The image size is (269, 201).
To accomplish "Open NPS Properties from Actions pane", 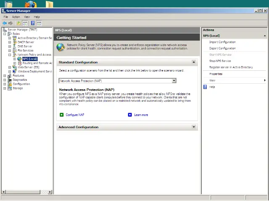I will click(216, 74).
